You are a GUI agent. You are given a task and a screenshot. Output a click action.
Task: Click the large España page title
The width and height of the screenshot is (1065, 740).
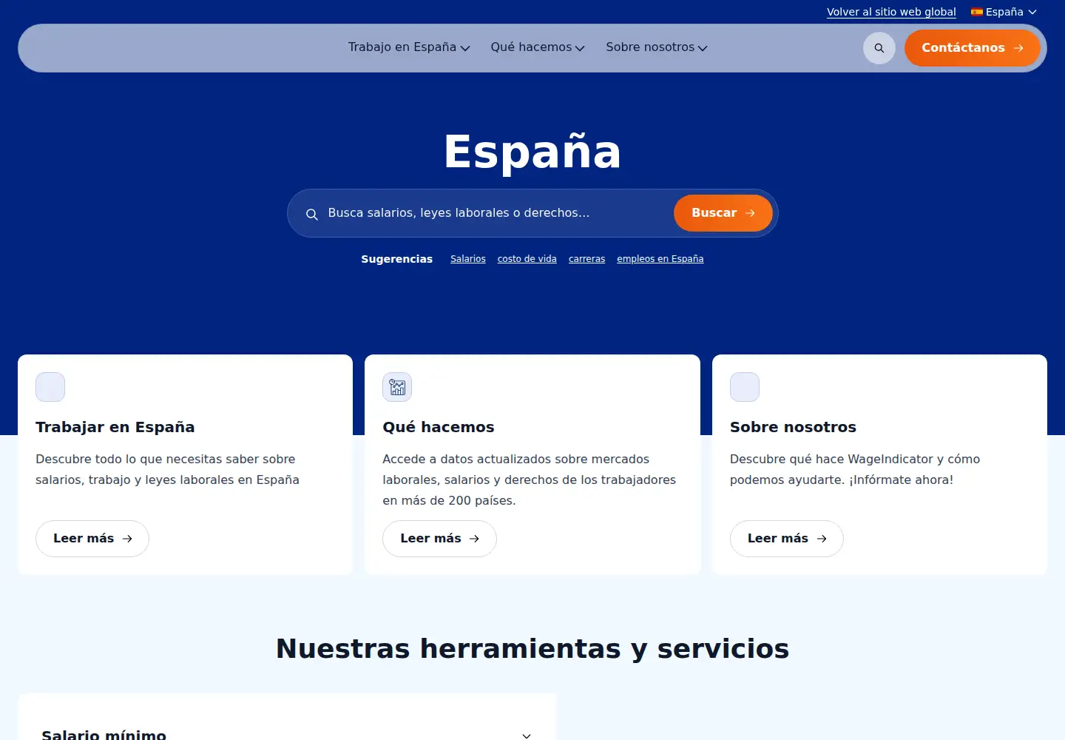[x=532, y=152]
